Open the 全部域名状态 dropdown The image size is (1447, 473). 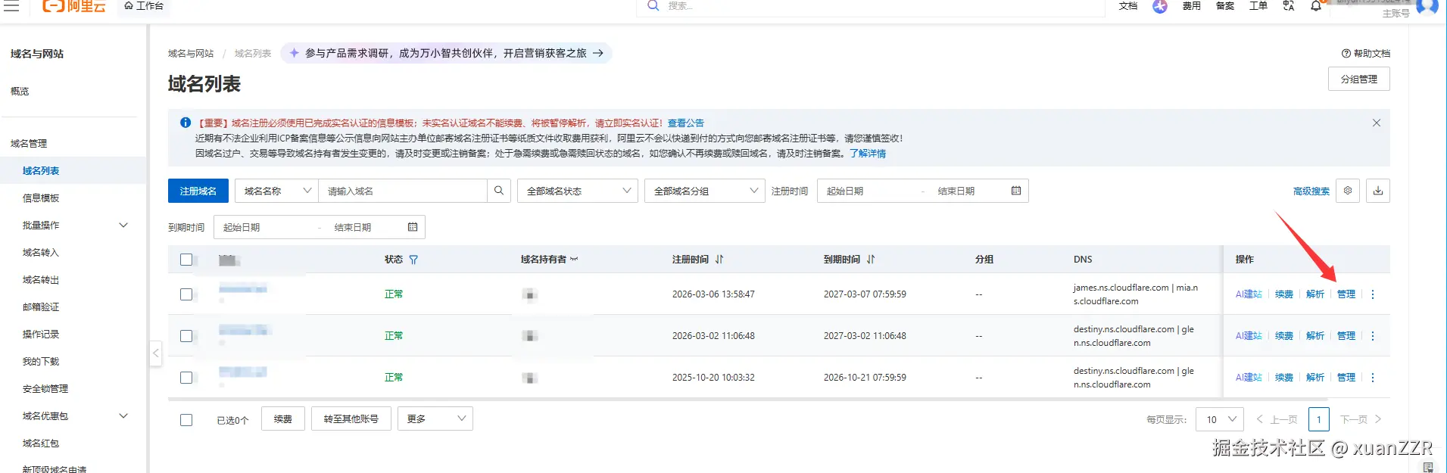coord(578,191)
